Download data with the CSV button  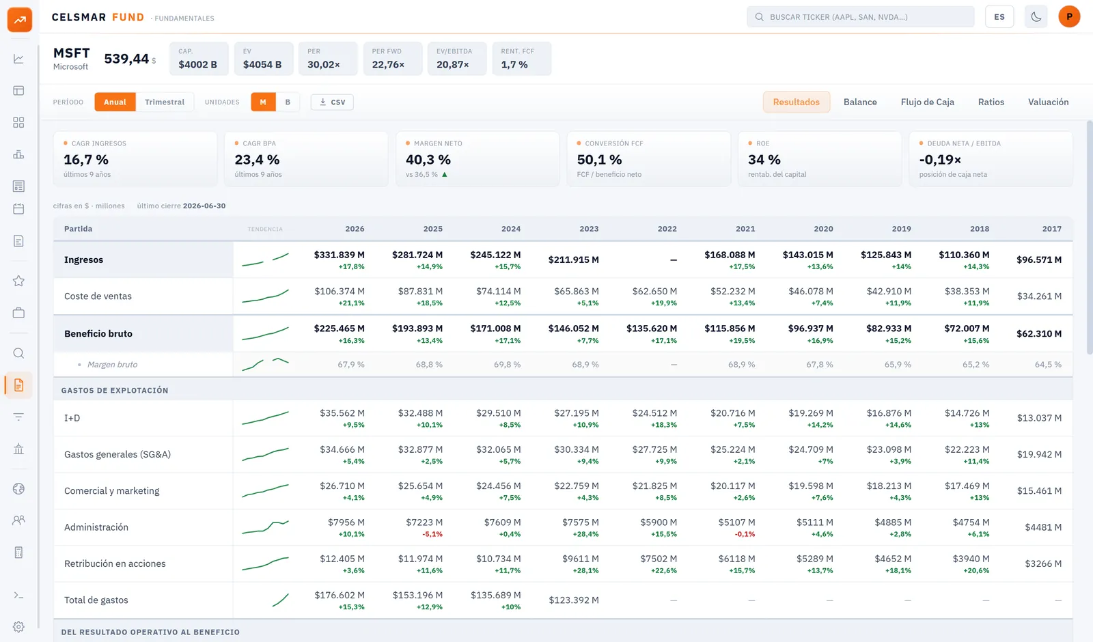[333, 102]
